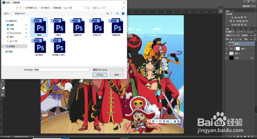
Task: Add a Threshold adjustment
Action: click(239, 25)
